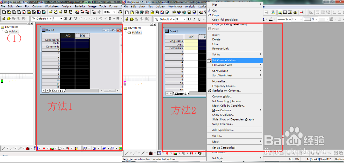This screenshot has width=344, height=163.
Task: Click New Layout icon in left OriginPro window
Action: pos(39,12)
